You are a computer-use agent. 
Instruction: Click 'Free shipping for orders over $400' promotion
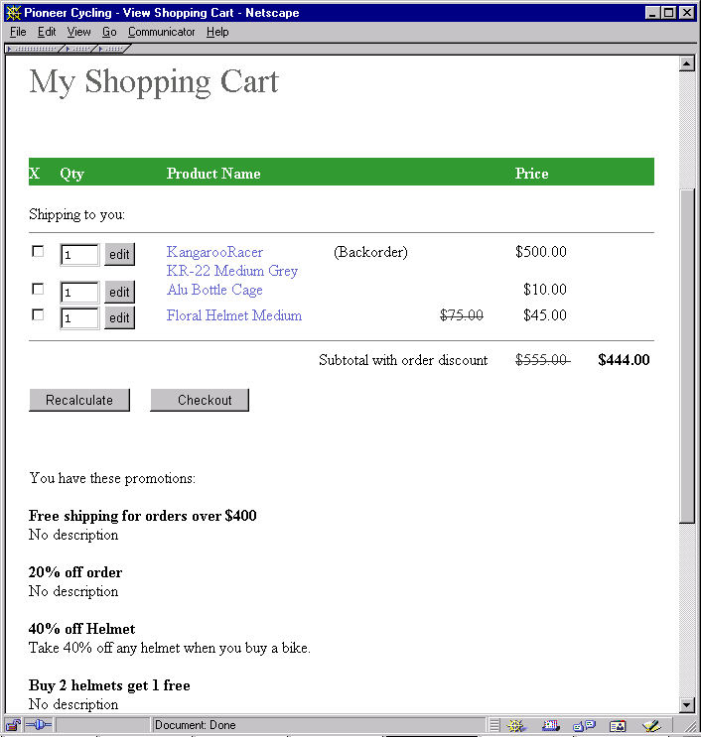(143, 516)
